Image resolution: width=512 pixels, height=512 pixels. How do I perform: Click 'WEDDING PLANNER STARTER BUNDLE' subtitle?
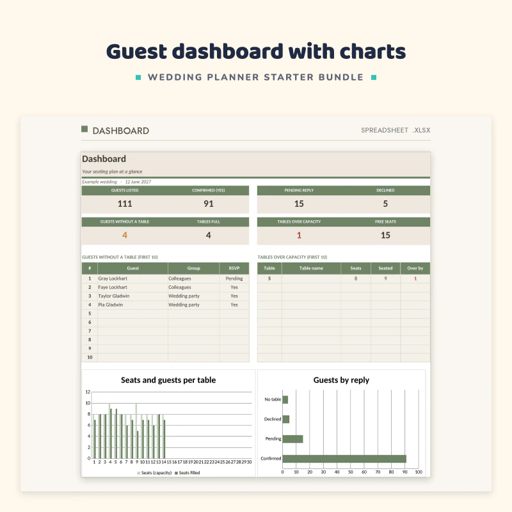[x=255, y=77]
